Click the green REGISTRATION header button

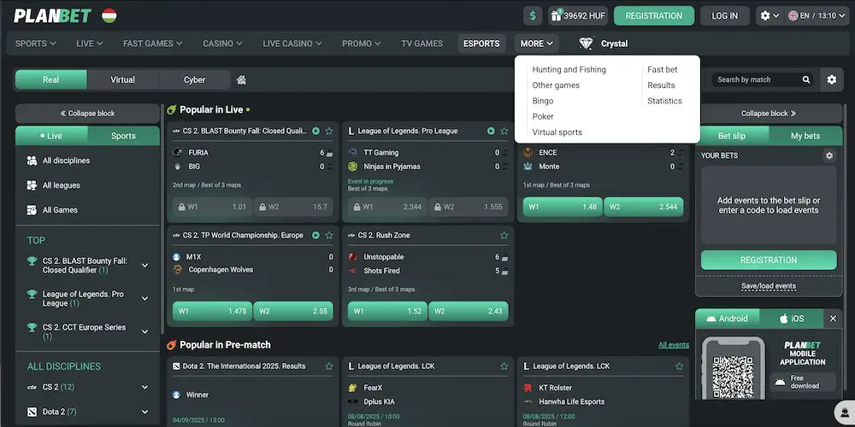[x=653, y=15]
